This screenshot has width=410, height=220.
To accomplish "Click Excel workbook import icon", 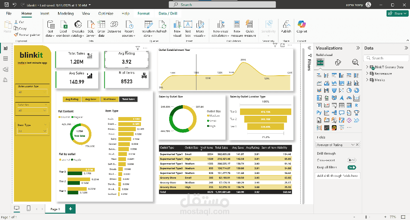I will click(x=64, y=25).
